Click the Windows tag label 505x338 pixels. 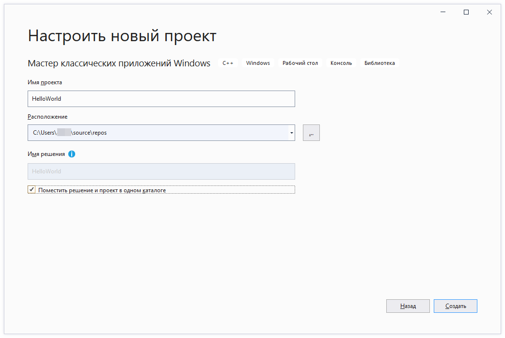258,63
